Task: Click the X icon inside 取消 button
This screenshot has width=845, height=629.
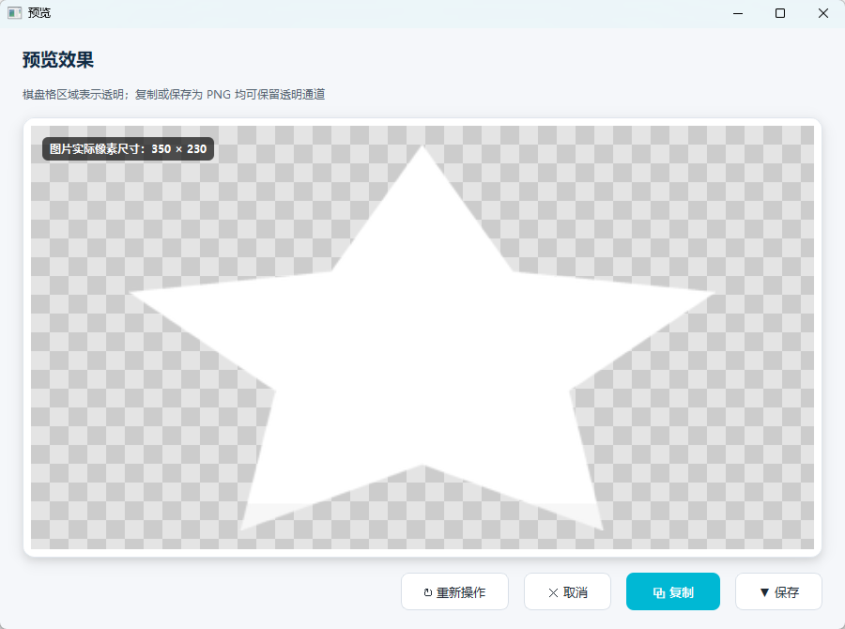Action: 553,593
